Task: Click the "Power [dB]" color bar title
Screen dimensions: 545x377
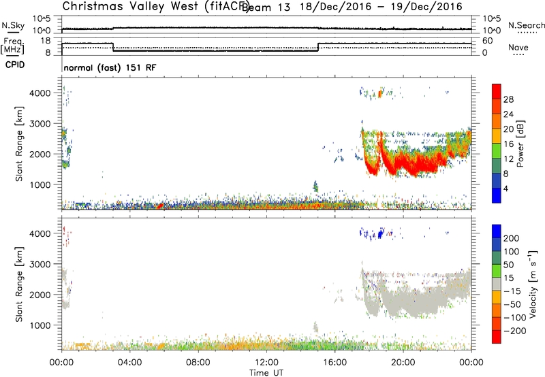Action: click(x=520, y=144)
